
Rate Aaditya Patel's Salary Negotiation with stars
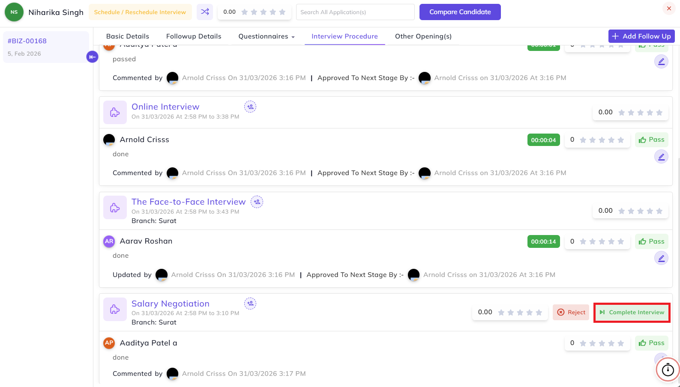coord(602,343)
